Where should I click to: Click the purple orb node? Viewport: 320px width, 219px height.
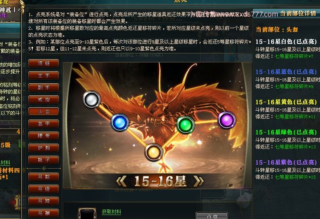(227, 120)
